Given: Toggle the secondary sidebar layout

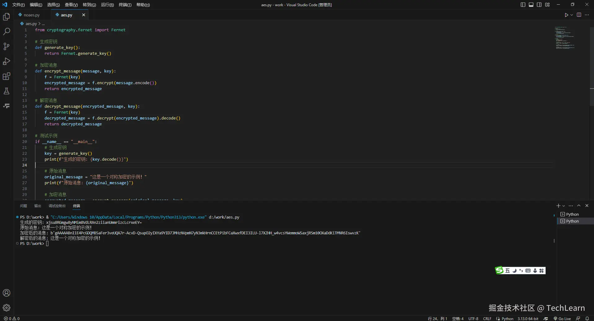Looking at the screenshot, I should pyautogui.click(x=539, y=5).
